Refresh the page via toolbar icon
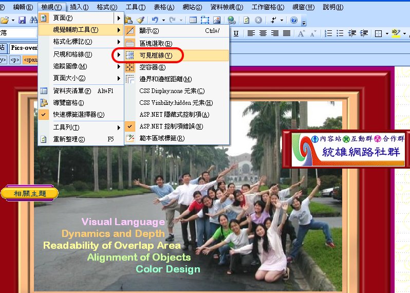Viewport: 410px width, 293px height. 246,20
